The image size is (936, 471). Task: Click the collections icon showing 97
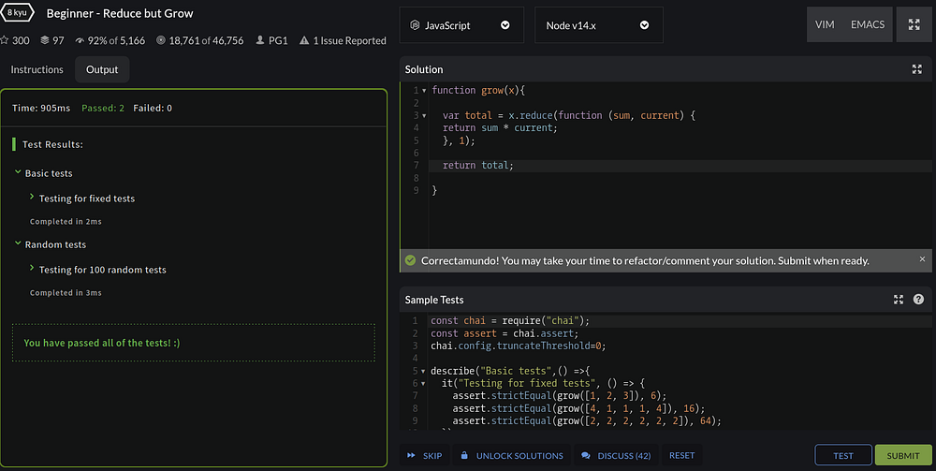(45, 41)
